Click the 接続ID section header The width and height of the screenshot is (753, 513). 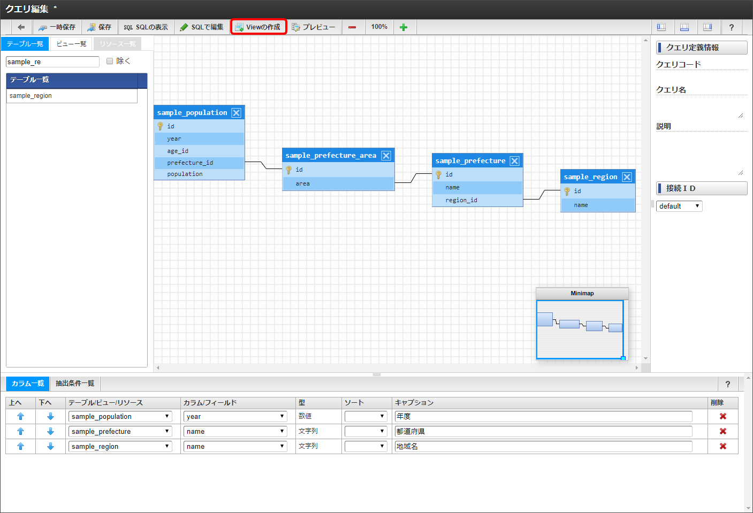(x=702, y=188)
